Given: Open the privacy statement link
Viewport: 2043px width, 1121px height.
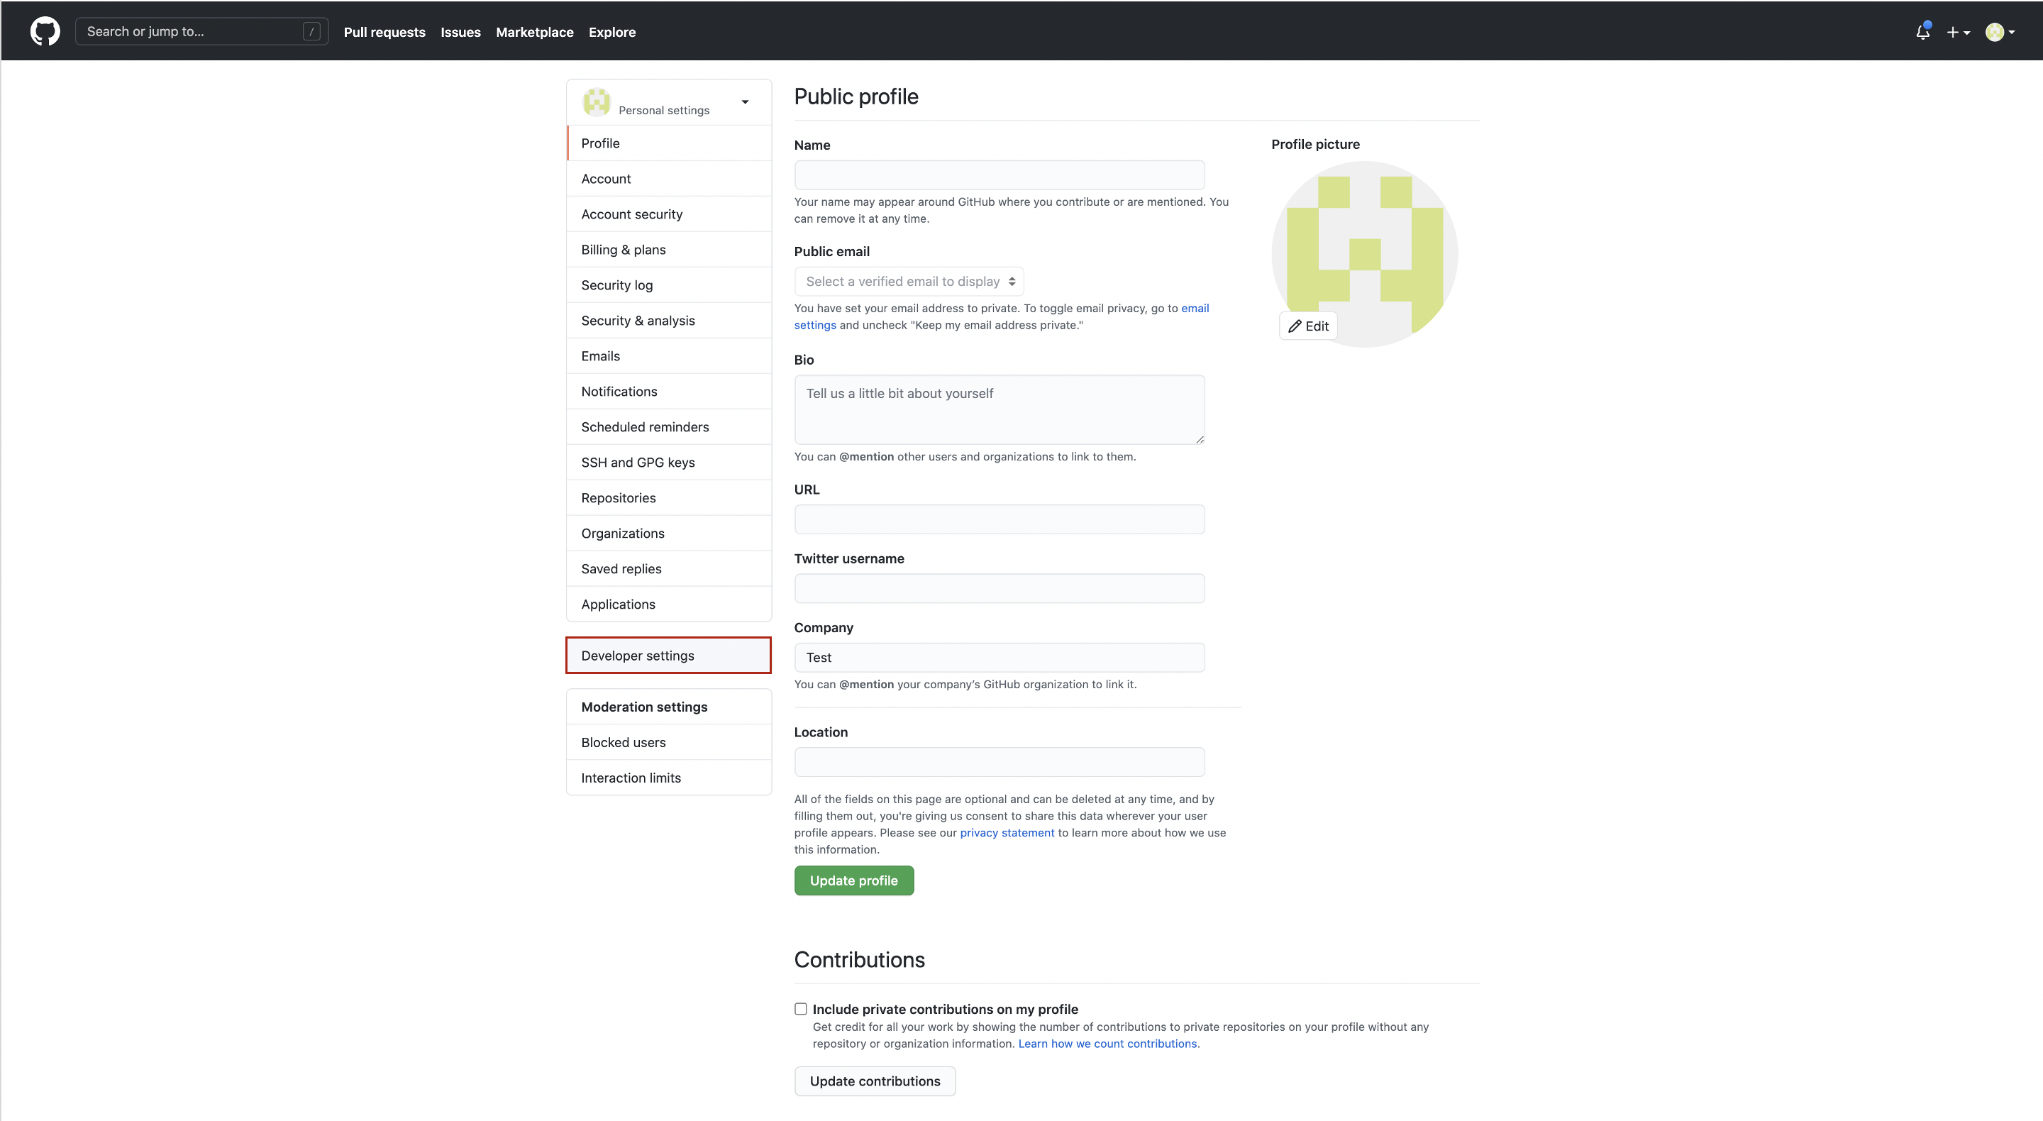Looking at the screenshot, I should pyautogui.click(x=1007, y=833).
